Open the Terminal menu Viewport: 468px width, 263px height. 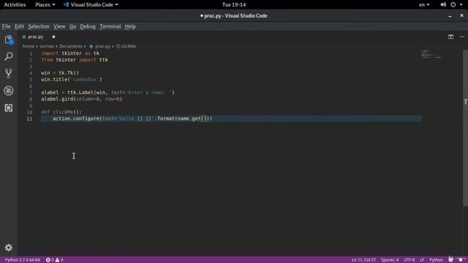[110, 26]
